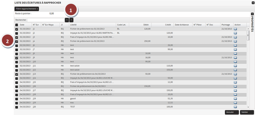Viewport: 255px width, 115px height.
Task: Open the action book icon for entry j17
Action: click(x=235, y=90)
